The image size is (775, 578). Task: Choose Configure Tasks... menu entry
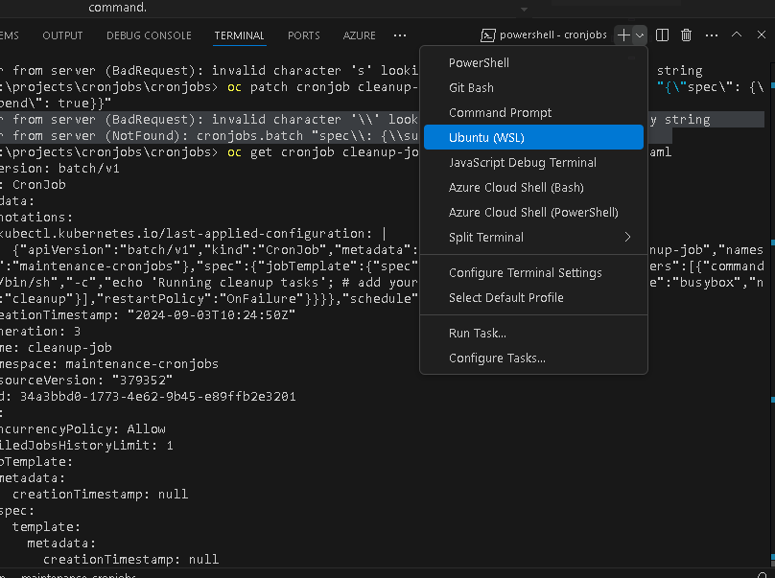(x=533, y=358)
